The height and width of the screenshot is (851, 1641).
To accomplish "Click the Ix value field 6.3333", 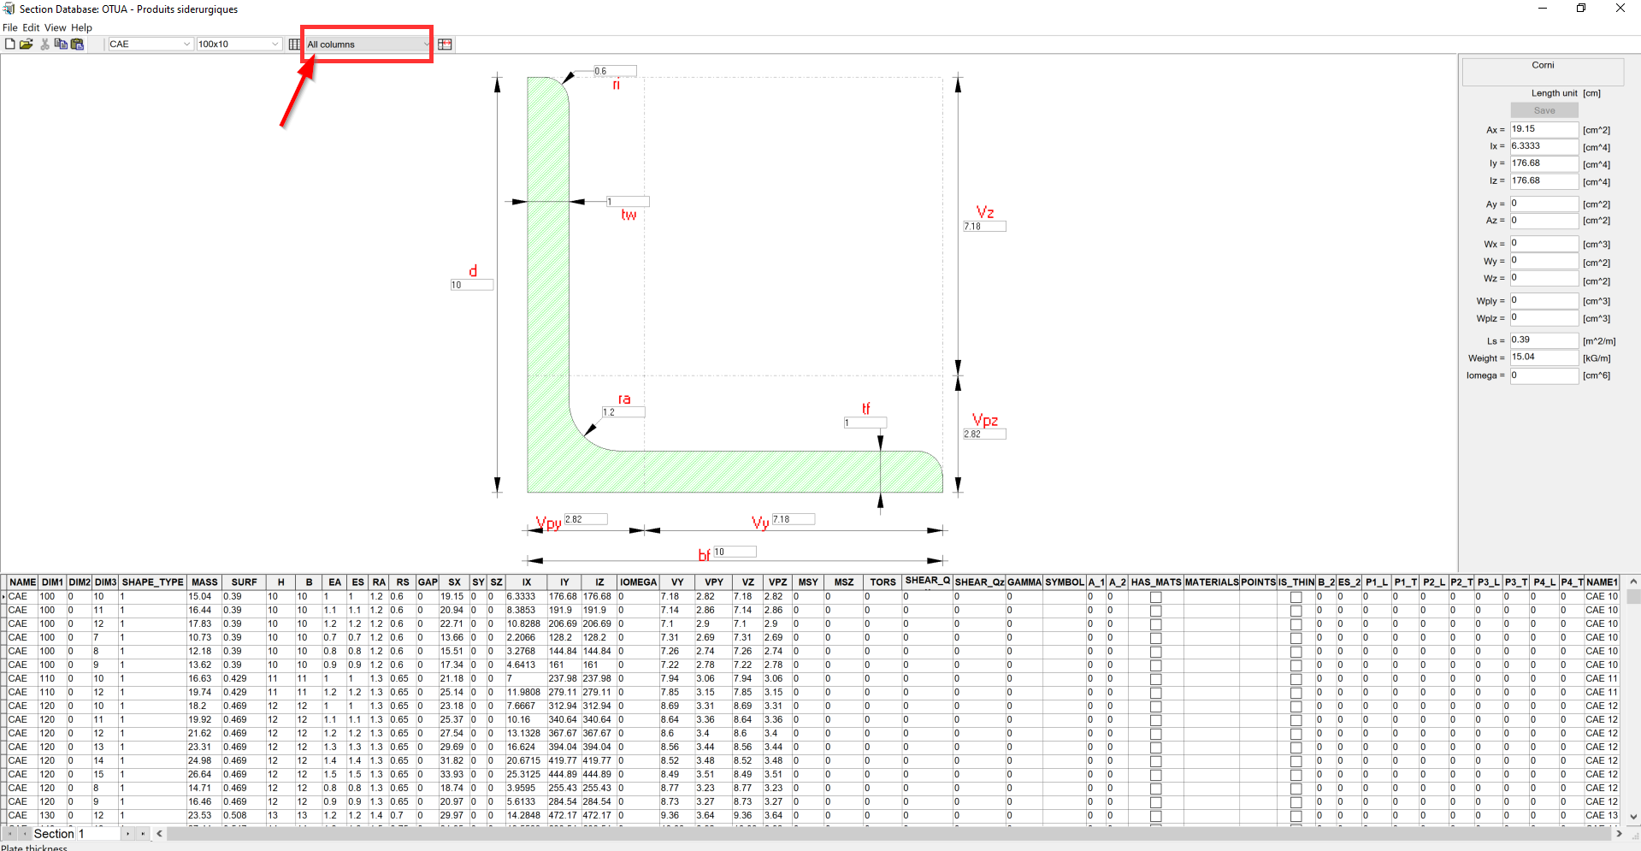I will coord(1544,146).
